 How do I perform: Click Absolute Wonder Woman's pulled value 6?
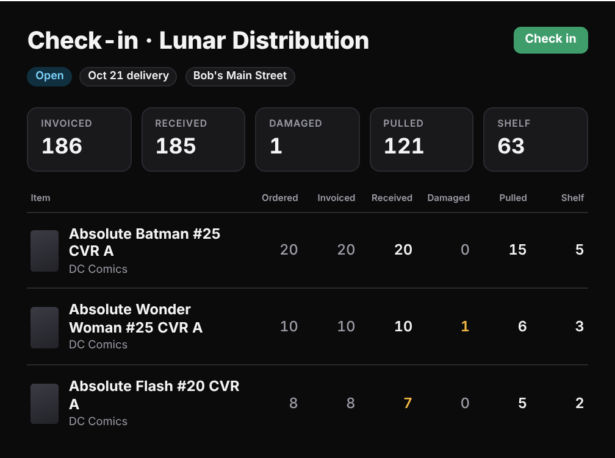click(x=522, y=326)
